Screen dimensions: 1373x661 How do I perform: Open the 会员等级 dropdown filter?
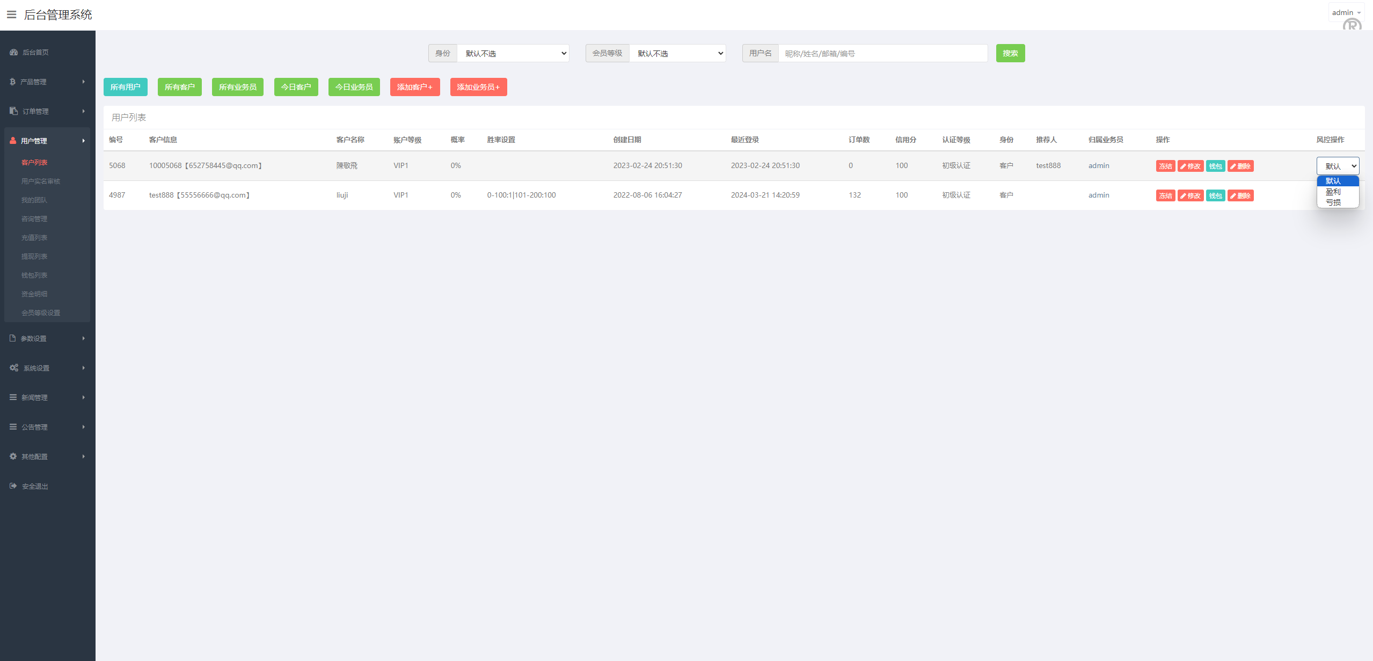(x=677, y=53)
